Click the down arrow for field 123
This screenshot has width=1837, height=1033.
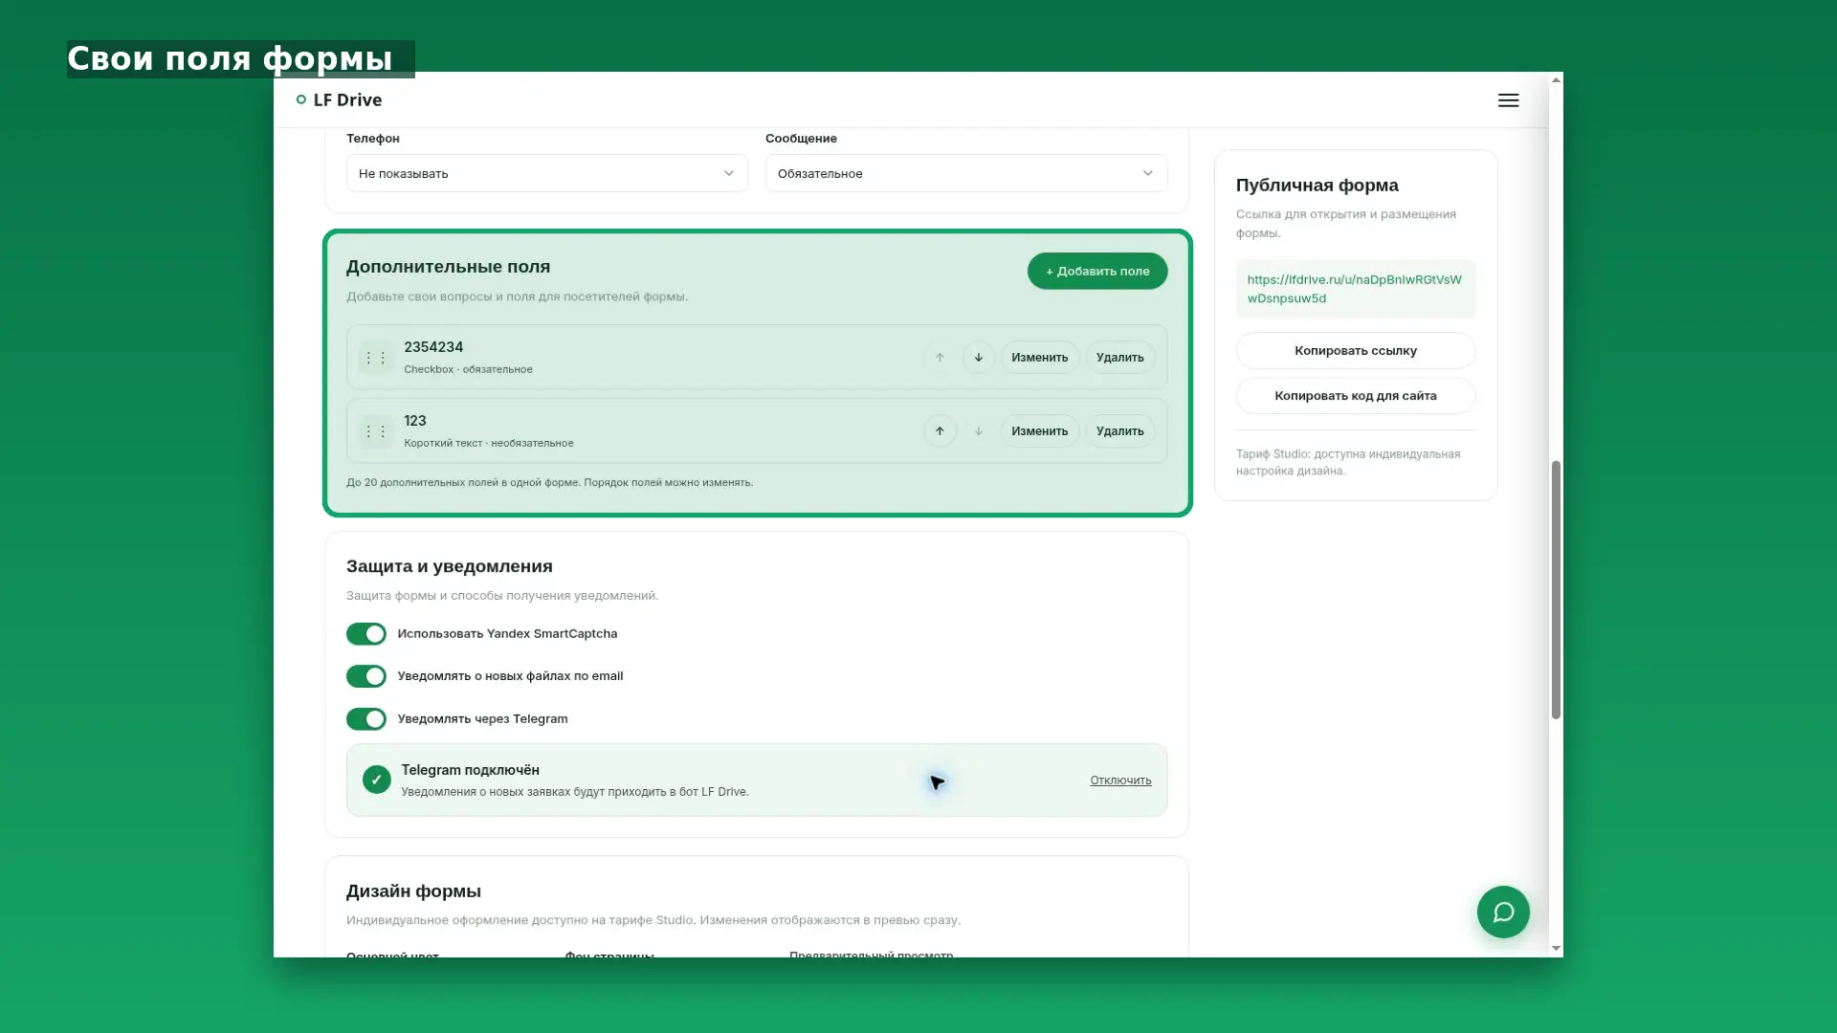tap(978, 431)
